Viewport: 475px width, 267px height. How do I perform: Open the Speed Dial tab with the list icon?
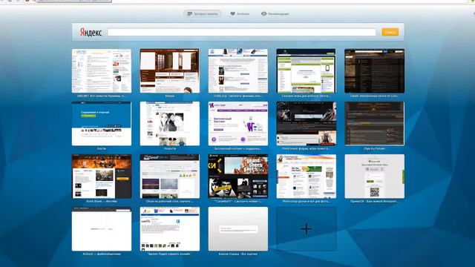click(x=203, y=13)
